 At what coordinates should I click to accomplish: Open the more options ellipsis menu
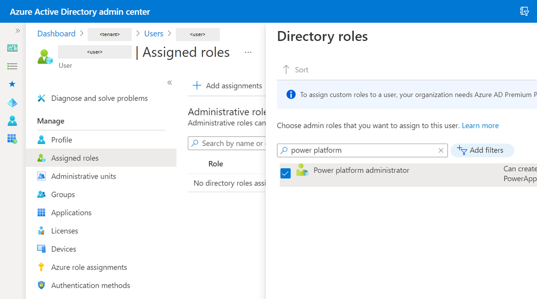pyautogui.click(x=248, y=52)
